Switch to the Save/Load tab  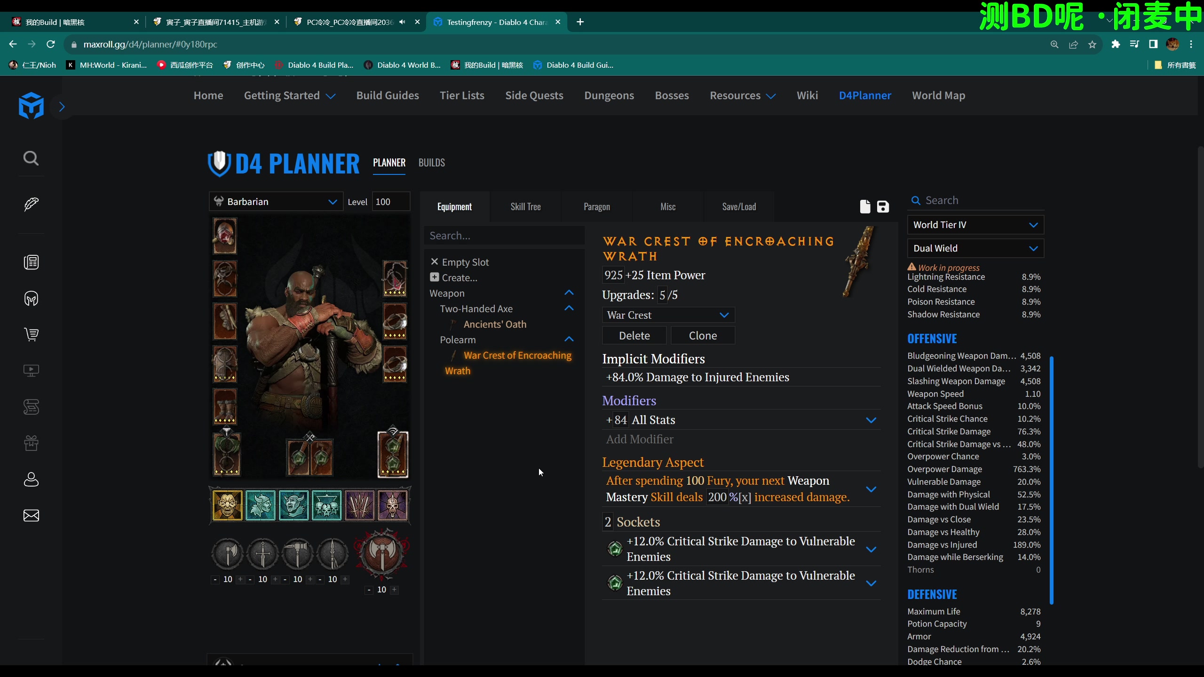(739, 206)
